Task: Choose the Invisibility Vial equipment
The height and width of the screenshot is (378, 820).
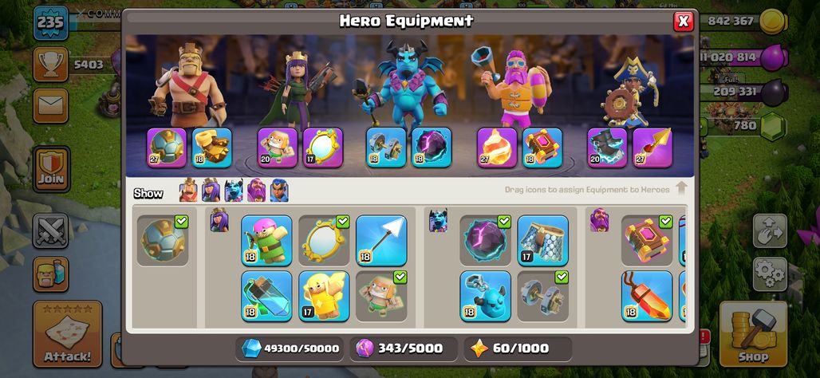Action: (266, 296)
